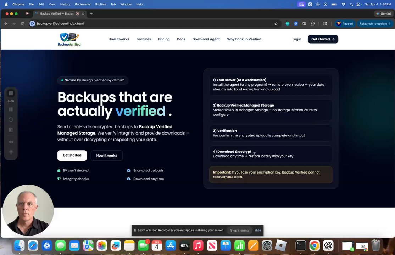This screenshot has height=255, width=395.
Task: Click Relaunch to update
Action: [373, 24]
